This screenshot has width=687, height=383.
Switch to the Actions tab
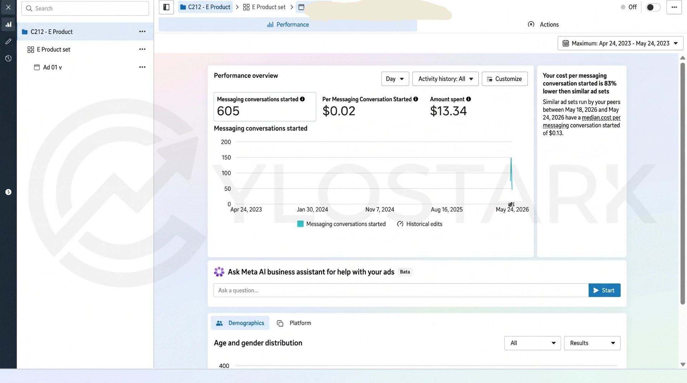click(543, 24)
